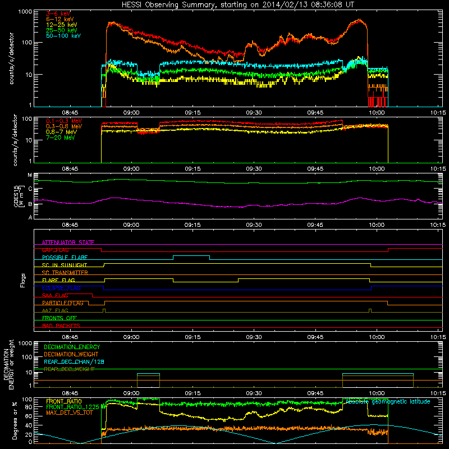This screenshot has width=449, height=449.
Task: Click the REAR_DEC_CHAN/128 legend label
Action: click(x=74, y=361)
